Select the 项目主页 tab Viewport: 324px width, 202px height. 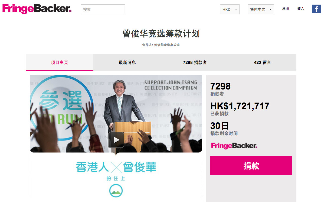[60, 63]
